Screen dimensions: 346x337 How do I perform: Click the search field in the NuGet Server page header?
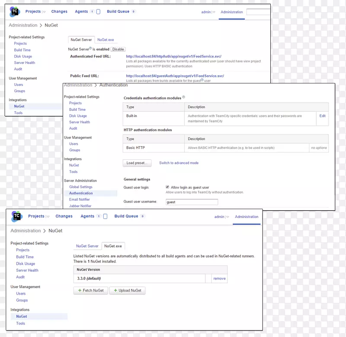click(x=258, y=12)
